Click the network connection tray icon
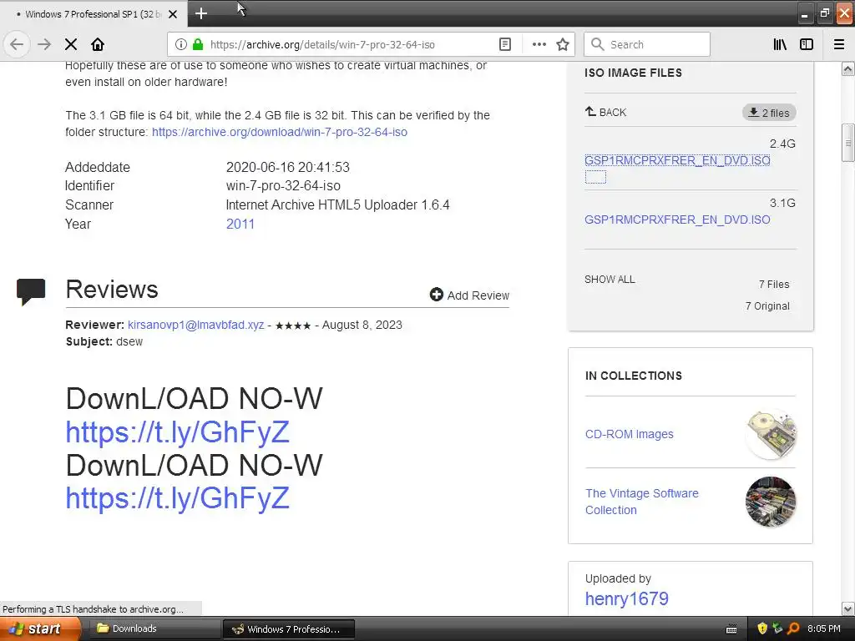The height and width of the screenshot is (641, 855). point(777,628)
